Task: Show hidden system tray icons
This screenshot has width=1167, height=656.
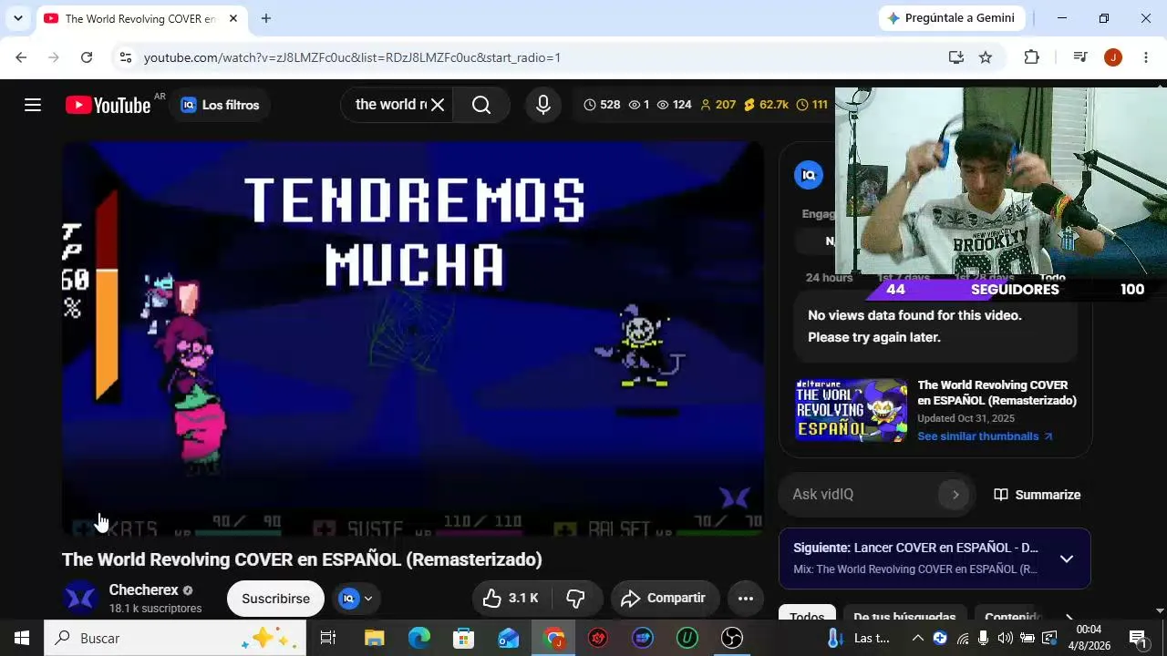Action: coord(918,638)
